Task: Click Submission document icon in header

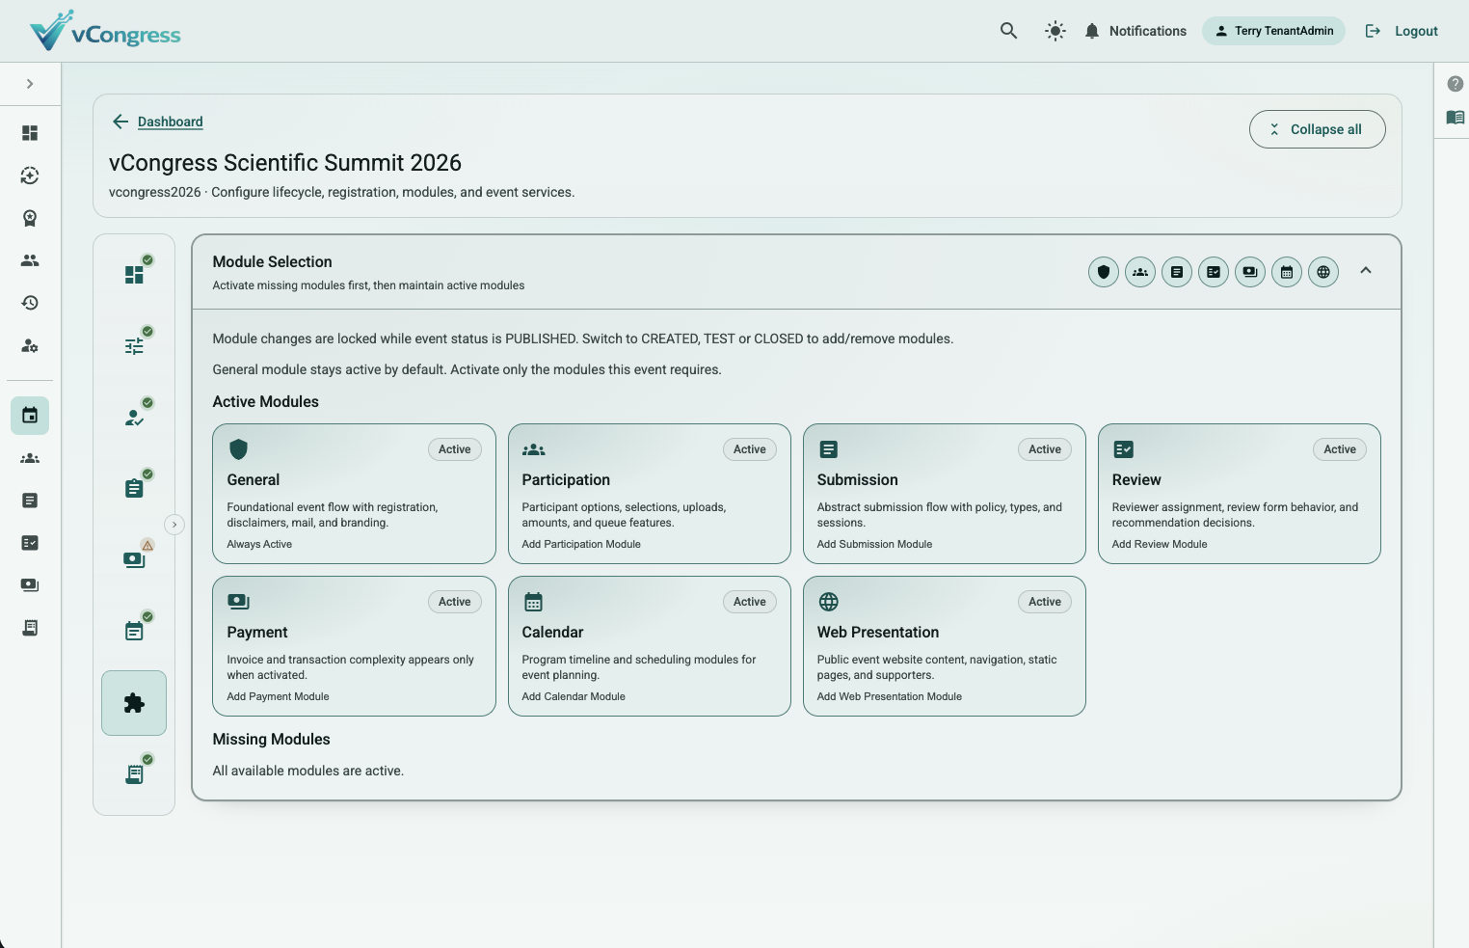Action: (x=1177, y=272)
